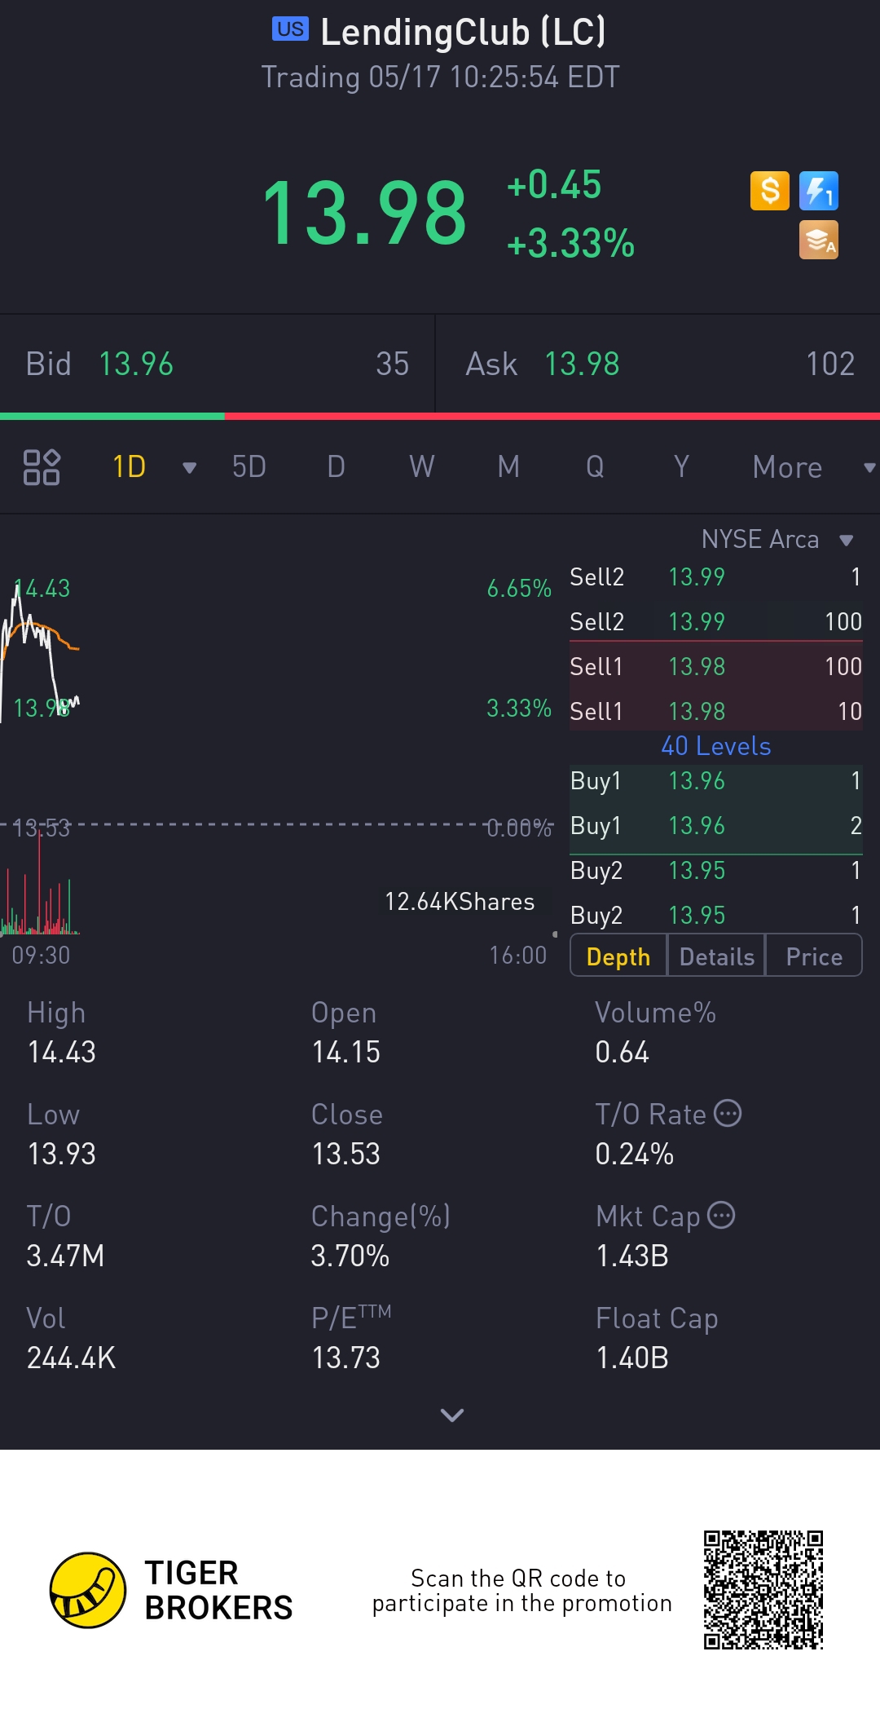
Task: Open Mkt Cap info bubble icon
Action: click(721, 1215)
